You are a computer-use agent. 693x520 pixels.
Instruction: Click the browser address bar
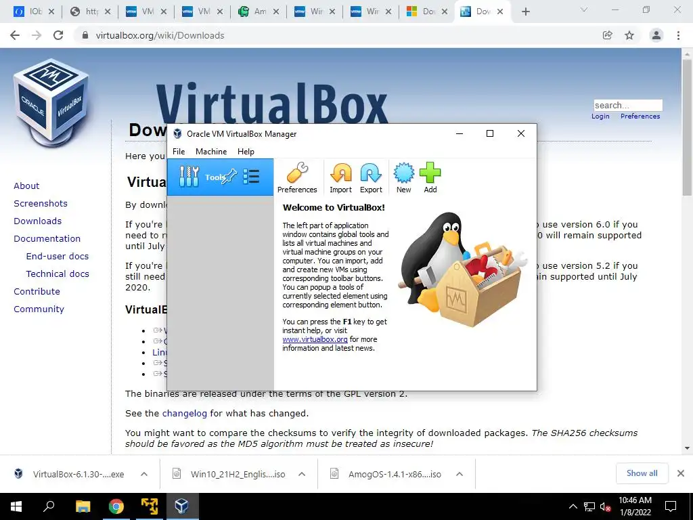[336, 35]
